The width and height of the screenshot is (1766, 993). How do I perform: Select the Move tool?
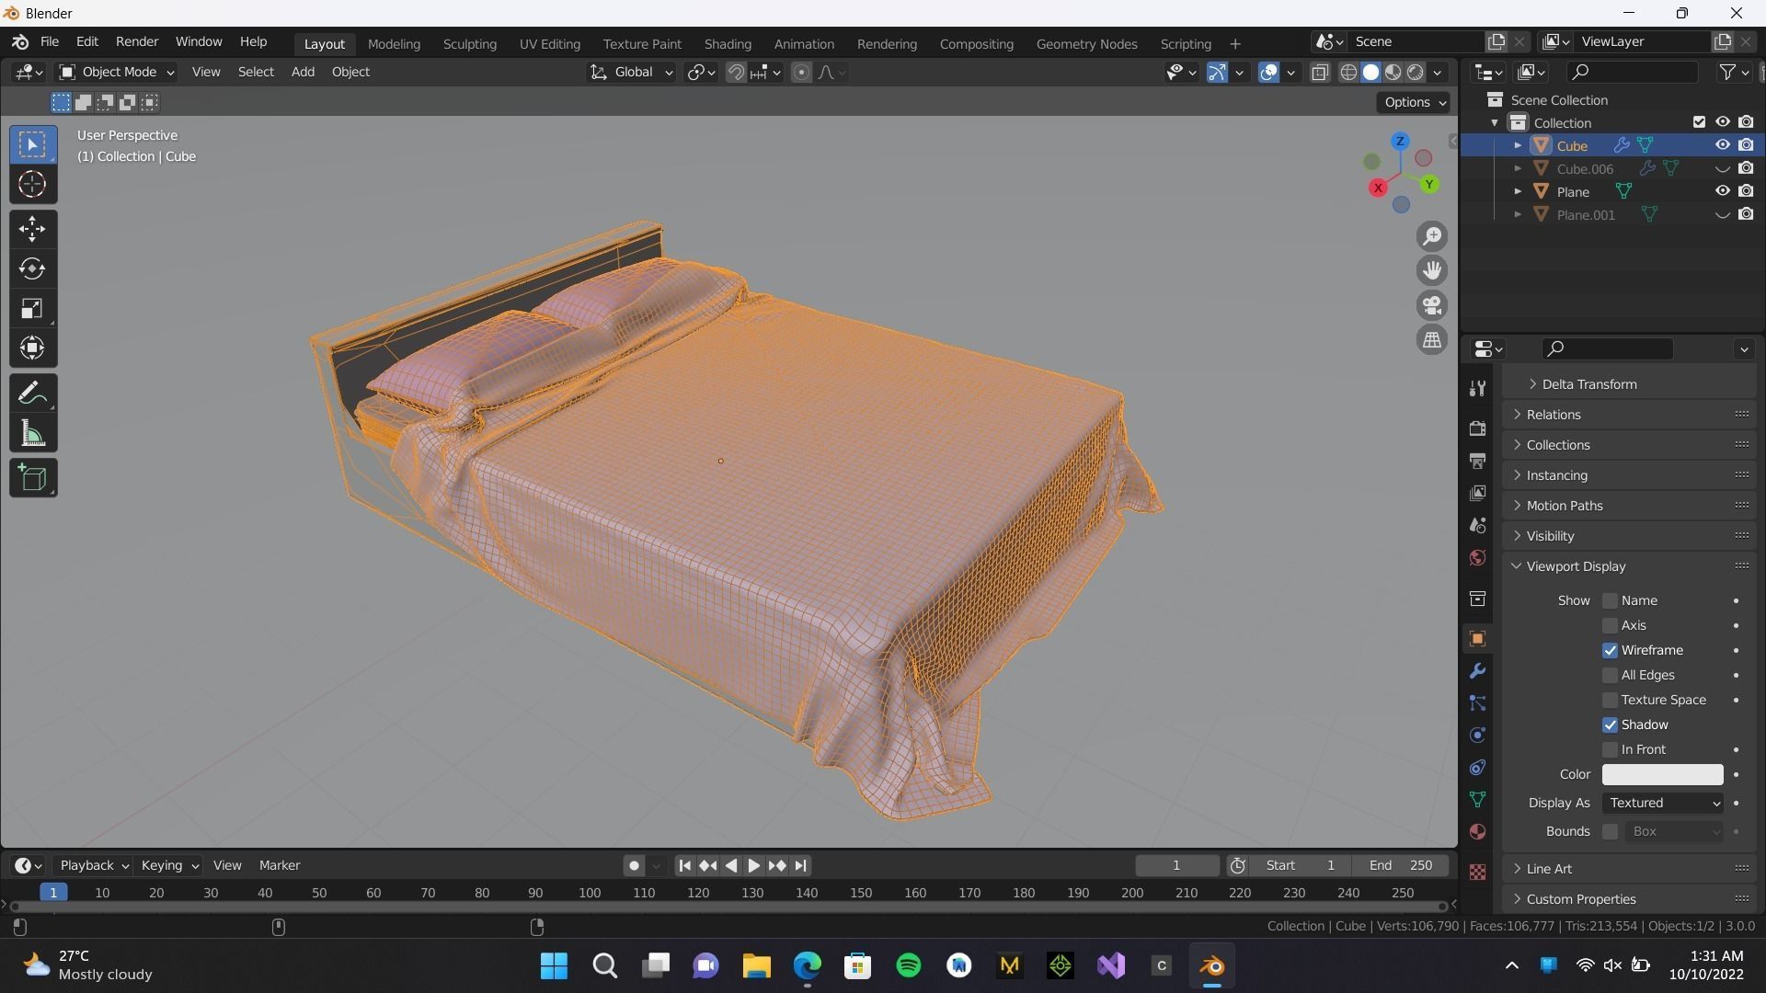[32, 229]
